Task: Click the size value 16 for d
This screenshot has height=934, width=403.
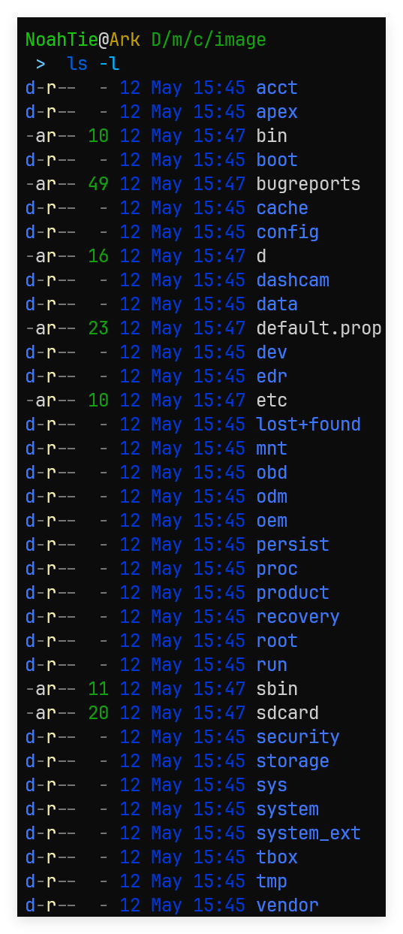Action: (x=98, y=256)
